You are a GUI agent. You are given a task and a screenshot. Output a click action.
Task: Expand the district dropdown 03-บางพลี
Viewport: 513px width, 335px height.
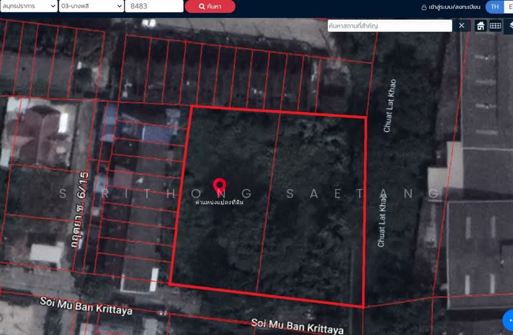pyautogui.click(x=90, y=6)
